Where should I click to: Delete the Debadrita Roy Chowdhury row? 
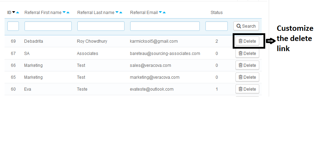pos(247,41)
